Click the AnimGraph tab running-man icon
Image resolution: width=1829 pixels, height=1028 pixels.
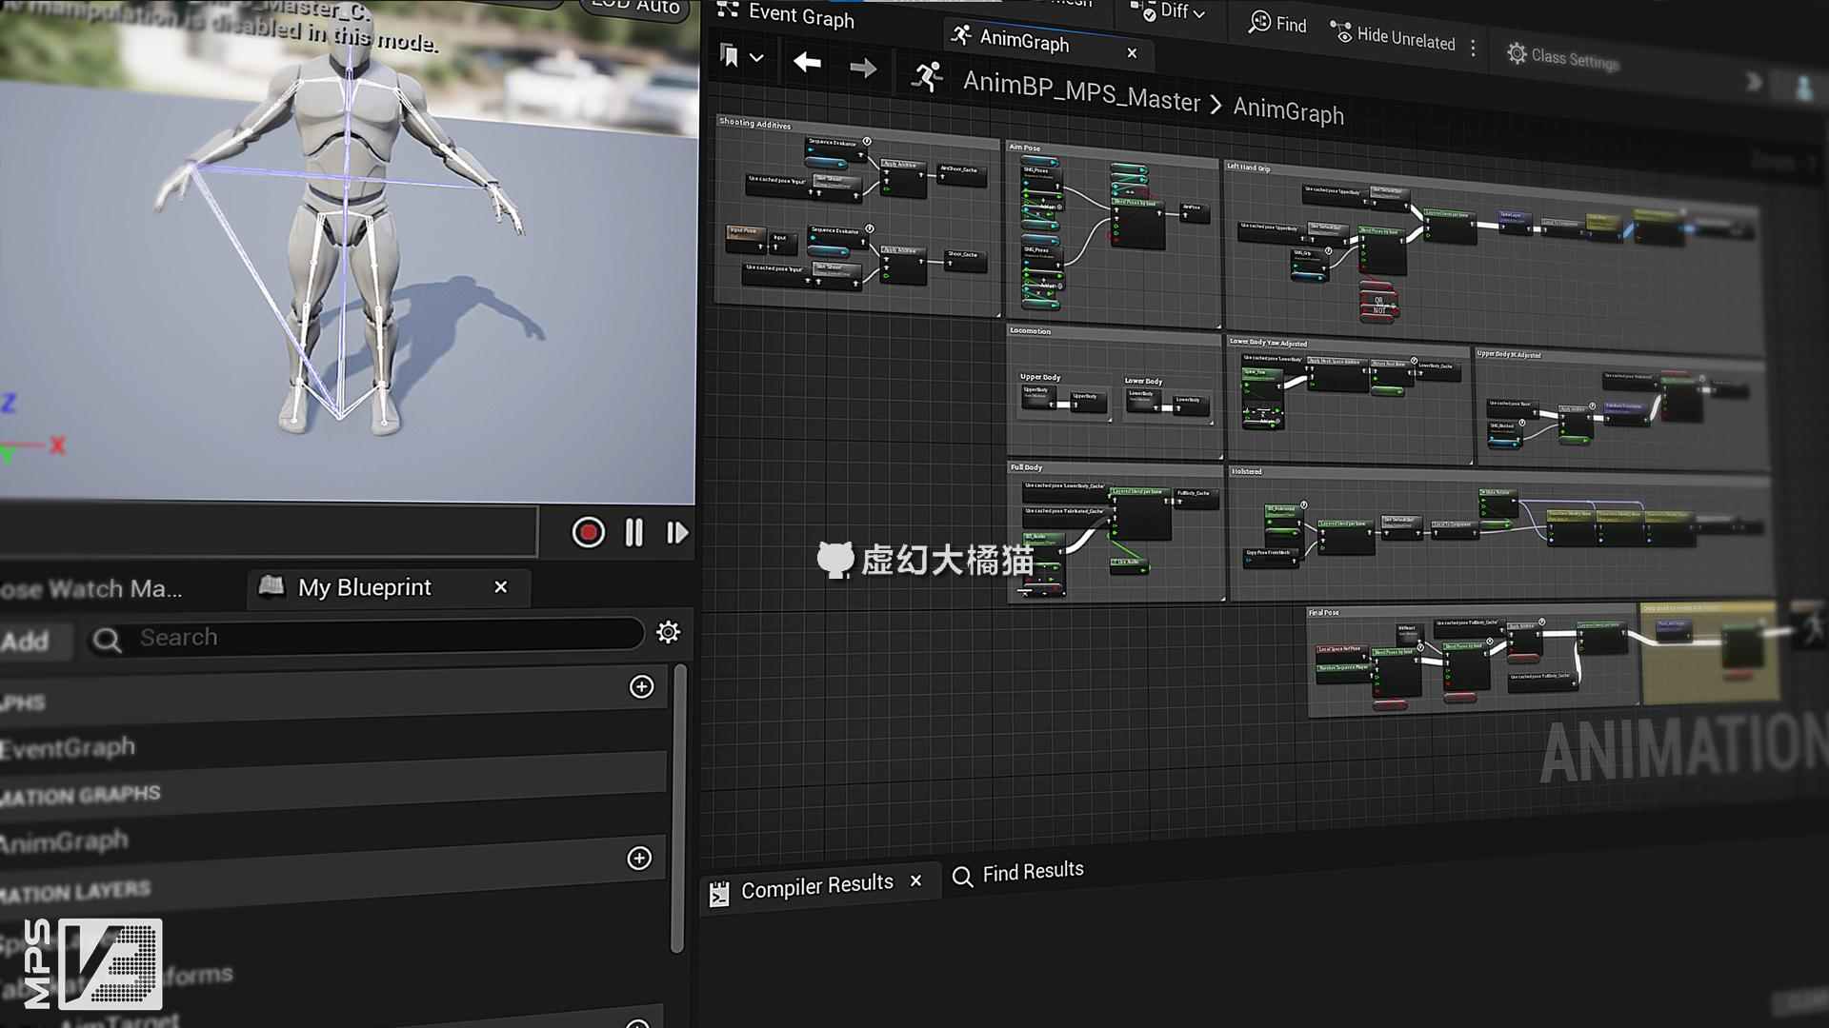(961, 35)
